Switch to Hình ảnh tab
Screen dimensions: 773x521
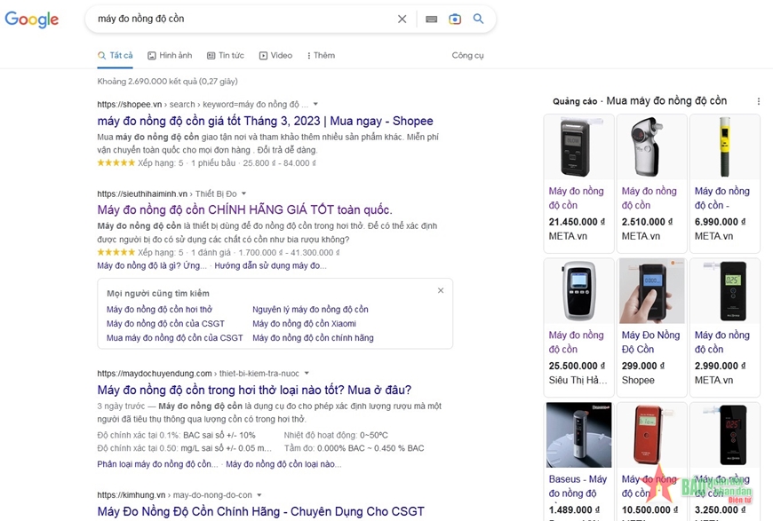pos(170,56)
